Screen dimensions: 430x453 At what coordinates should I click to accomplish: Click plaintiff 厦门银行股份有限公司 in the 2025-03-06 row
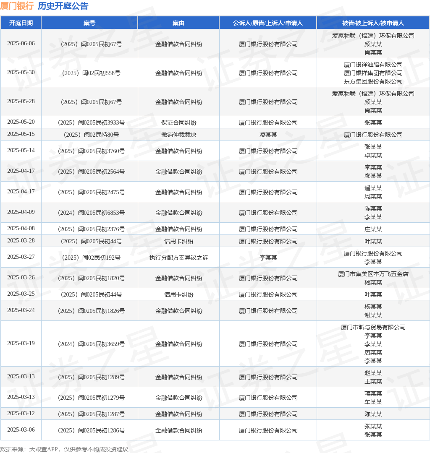click(x=268, y=430)
